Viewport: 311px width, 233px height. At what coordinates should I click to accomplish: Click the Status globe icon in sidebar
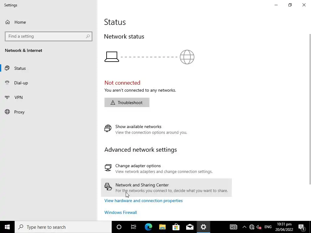(7, 68)
